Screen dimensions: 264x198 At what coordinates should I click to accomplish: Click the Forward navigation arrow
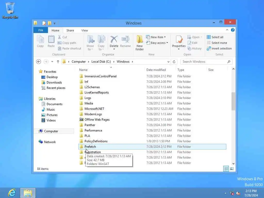click(x=46, y=62)
